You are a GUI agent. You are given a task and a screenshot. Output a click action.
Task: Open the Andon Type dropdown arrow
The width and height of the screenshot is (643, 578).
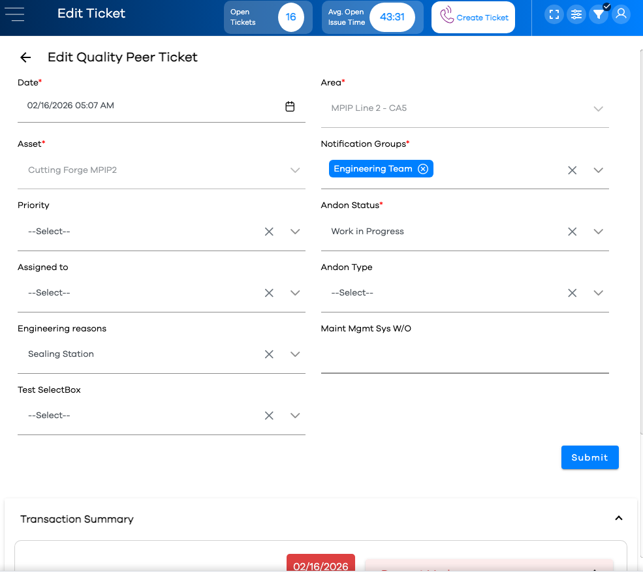click(599, 293)
